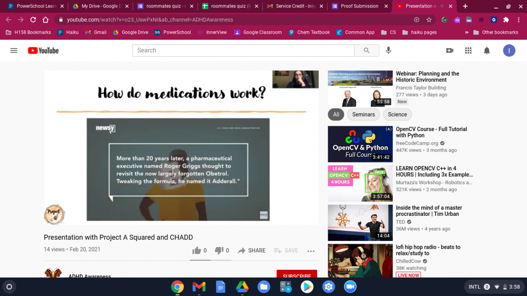This screenshot has height=296, width=527.
Task: Dislike the video with thumbs down
Action: tap(222, 250)
